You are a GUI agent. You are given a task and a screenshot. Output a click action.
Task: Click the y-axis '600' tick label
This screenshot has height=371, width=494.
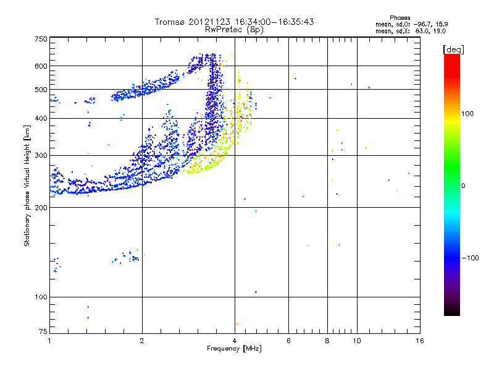click(x=41, y=66)
